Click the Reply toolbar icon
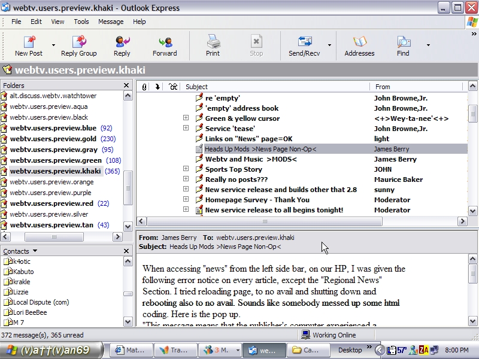The image size is (479, 359). pyautogui.click(x=122, y=42)
